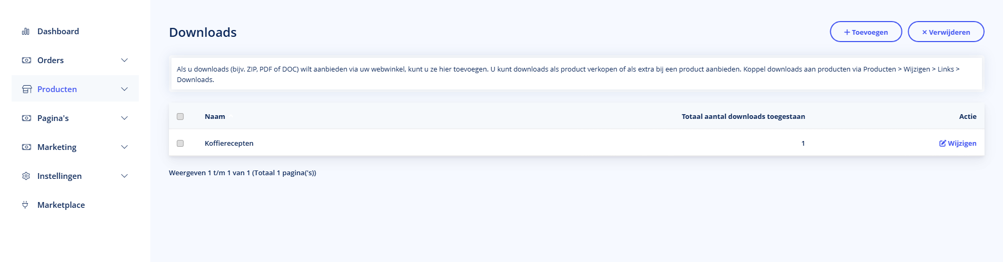
Task: Open the Dashboard menu item
Action: click(58, 32)
